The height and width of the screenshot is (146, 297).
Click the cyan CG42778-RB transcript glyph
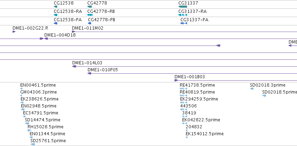click(x=90, y=15)
